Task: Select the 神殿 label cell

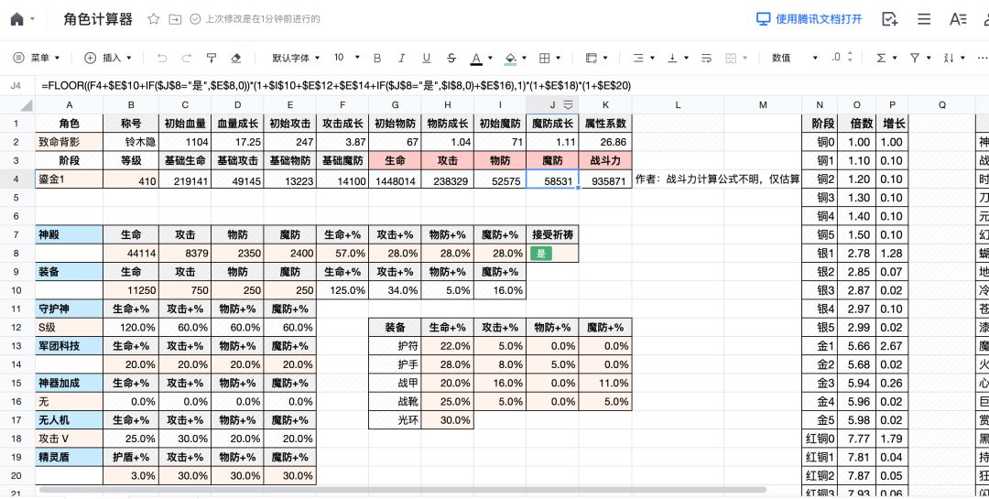Action: point(70,234)
